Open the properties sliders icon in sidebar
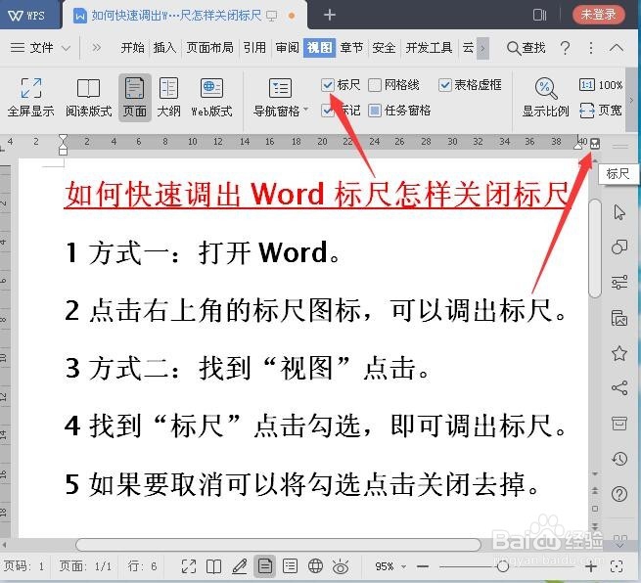Image resolution: width=641 pixels, height=583 pixels. [619, 283]
